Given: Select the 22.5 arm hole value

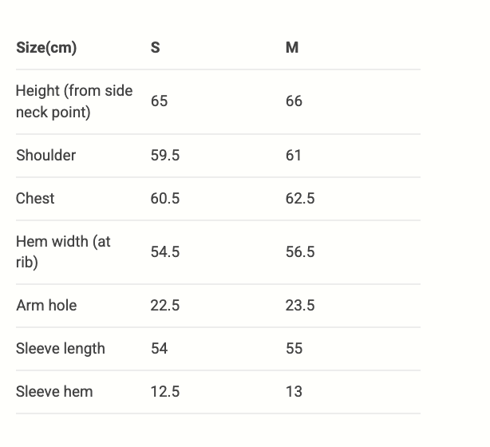Looking at the screenshot, I should (164, 306).
